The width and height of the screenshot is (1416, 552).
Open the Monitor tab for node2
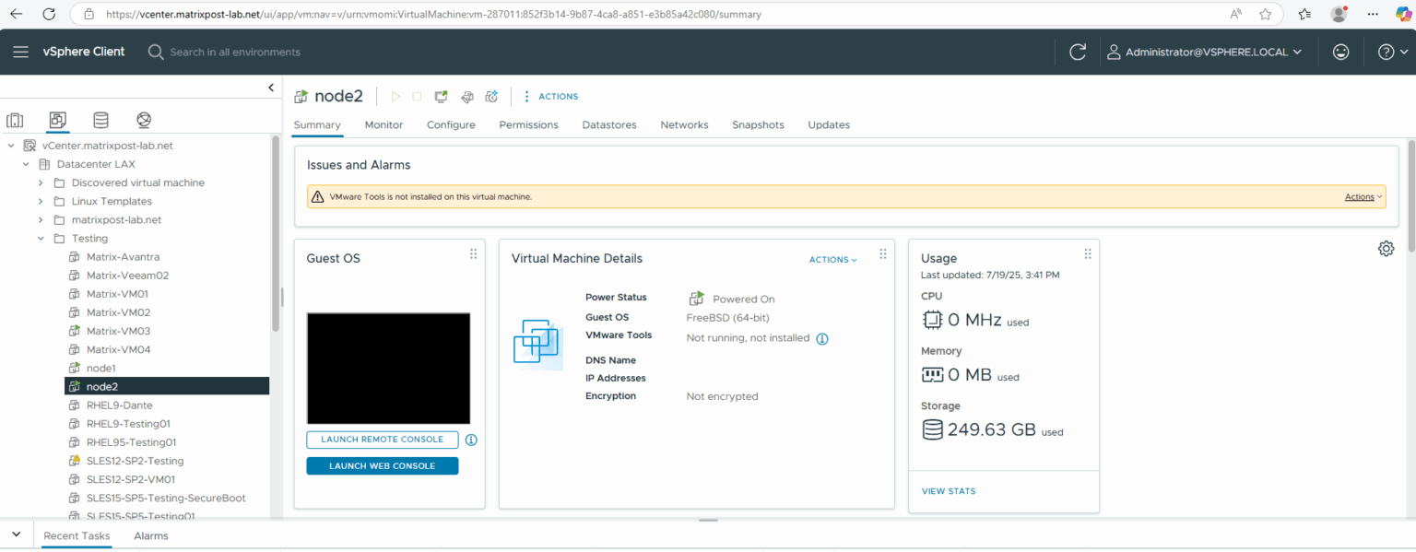tap(383, 124)
